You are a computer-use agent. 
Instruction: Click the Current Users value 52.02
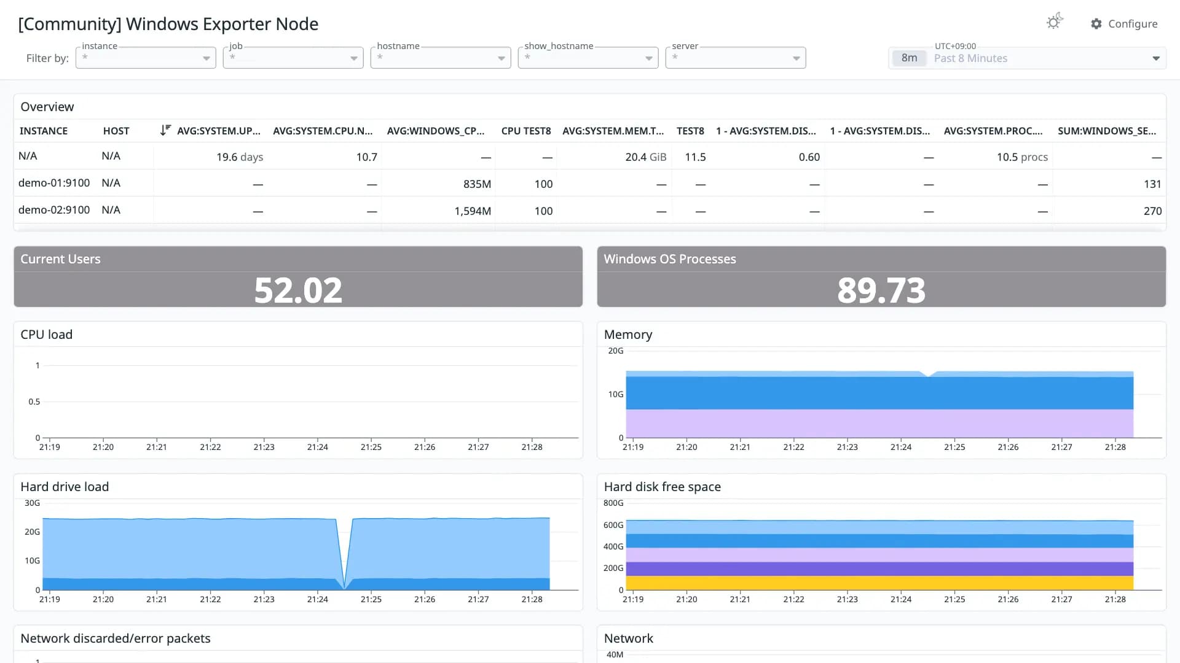tap(298, 290)
